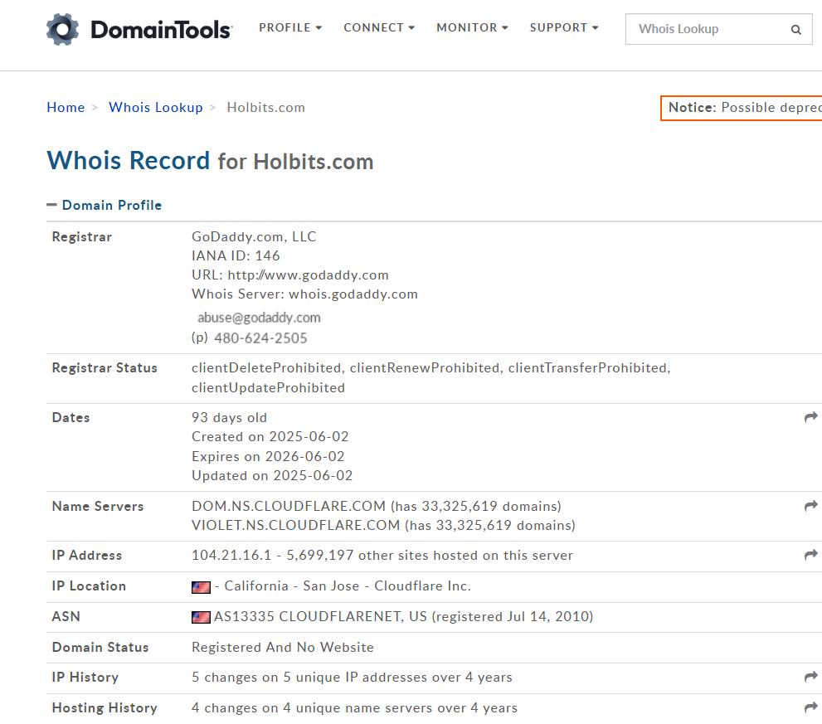Click the US flag in ASN row
Image resolution: width=822 pixels, height=724 pixels.
(x=201, y=617)
